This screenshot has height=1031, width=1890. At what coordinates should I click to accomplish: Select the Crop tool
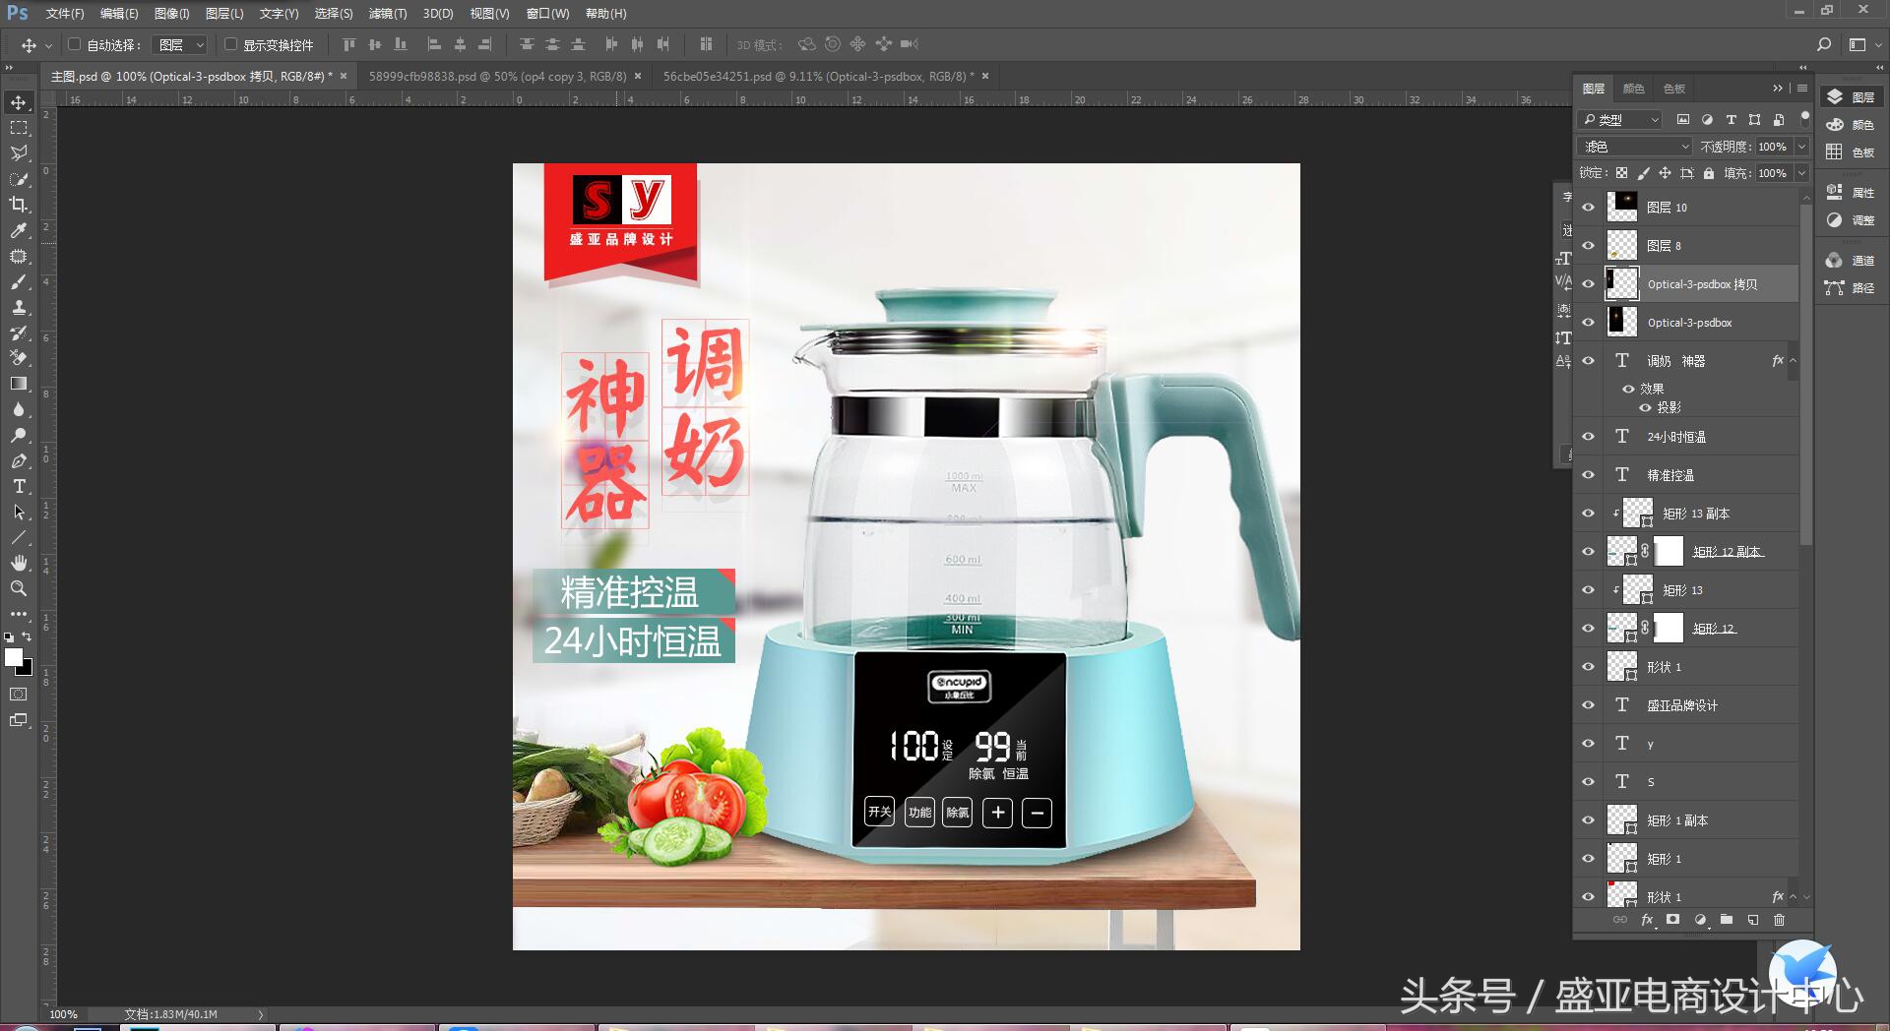click(x=18, y=205)
